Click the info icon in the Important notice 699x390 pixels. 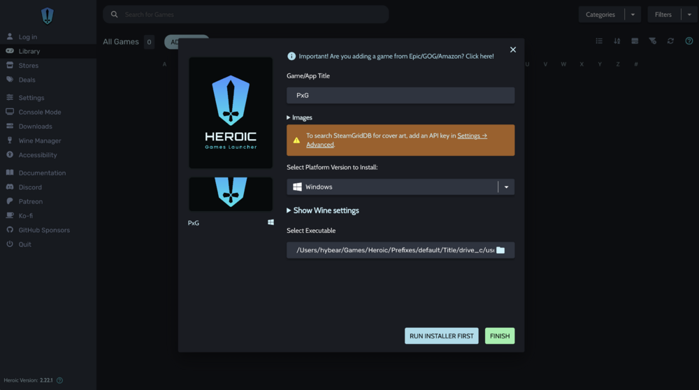pos(291,56)
